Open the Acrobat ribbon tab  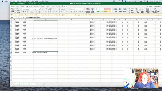pos(58,6)
